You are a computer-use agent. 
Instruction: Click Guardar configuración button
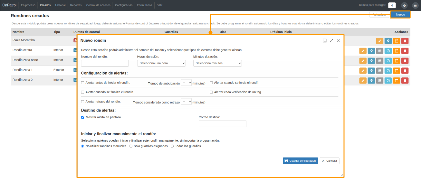(x=301, y=161)
